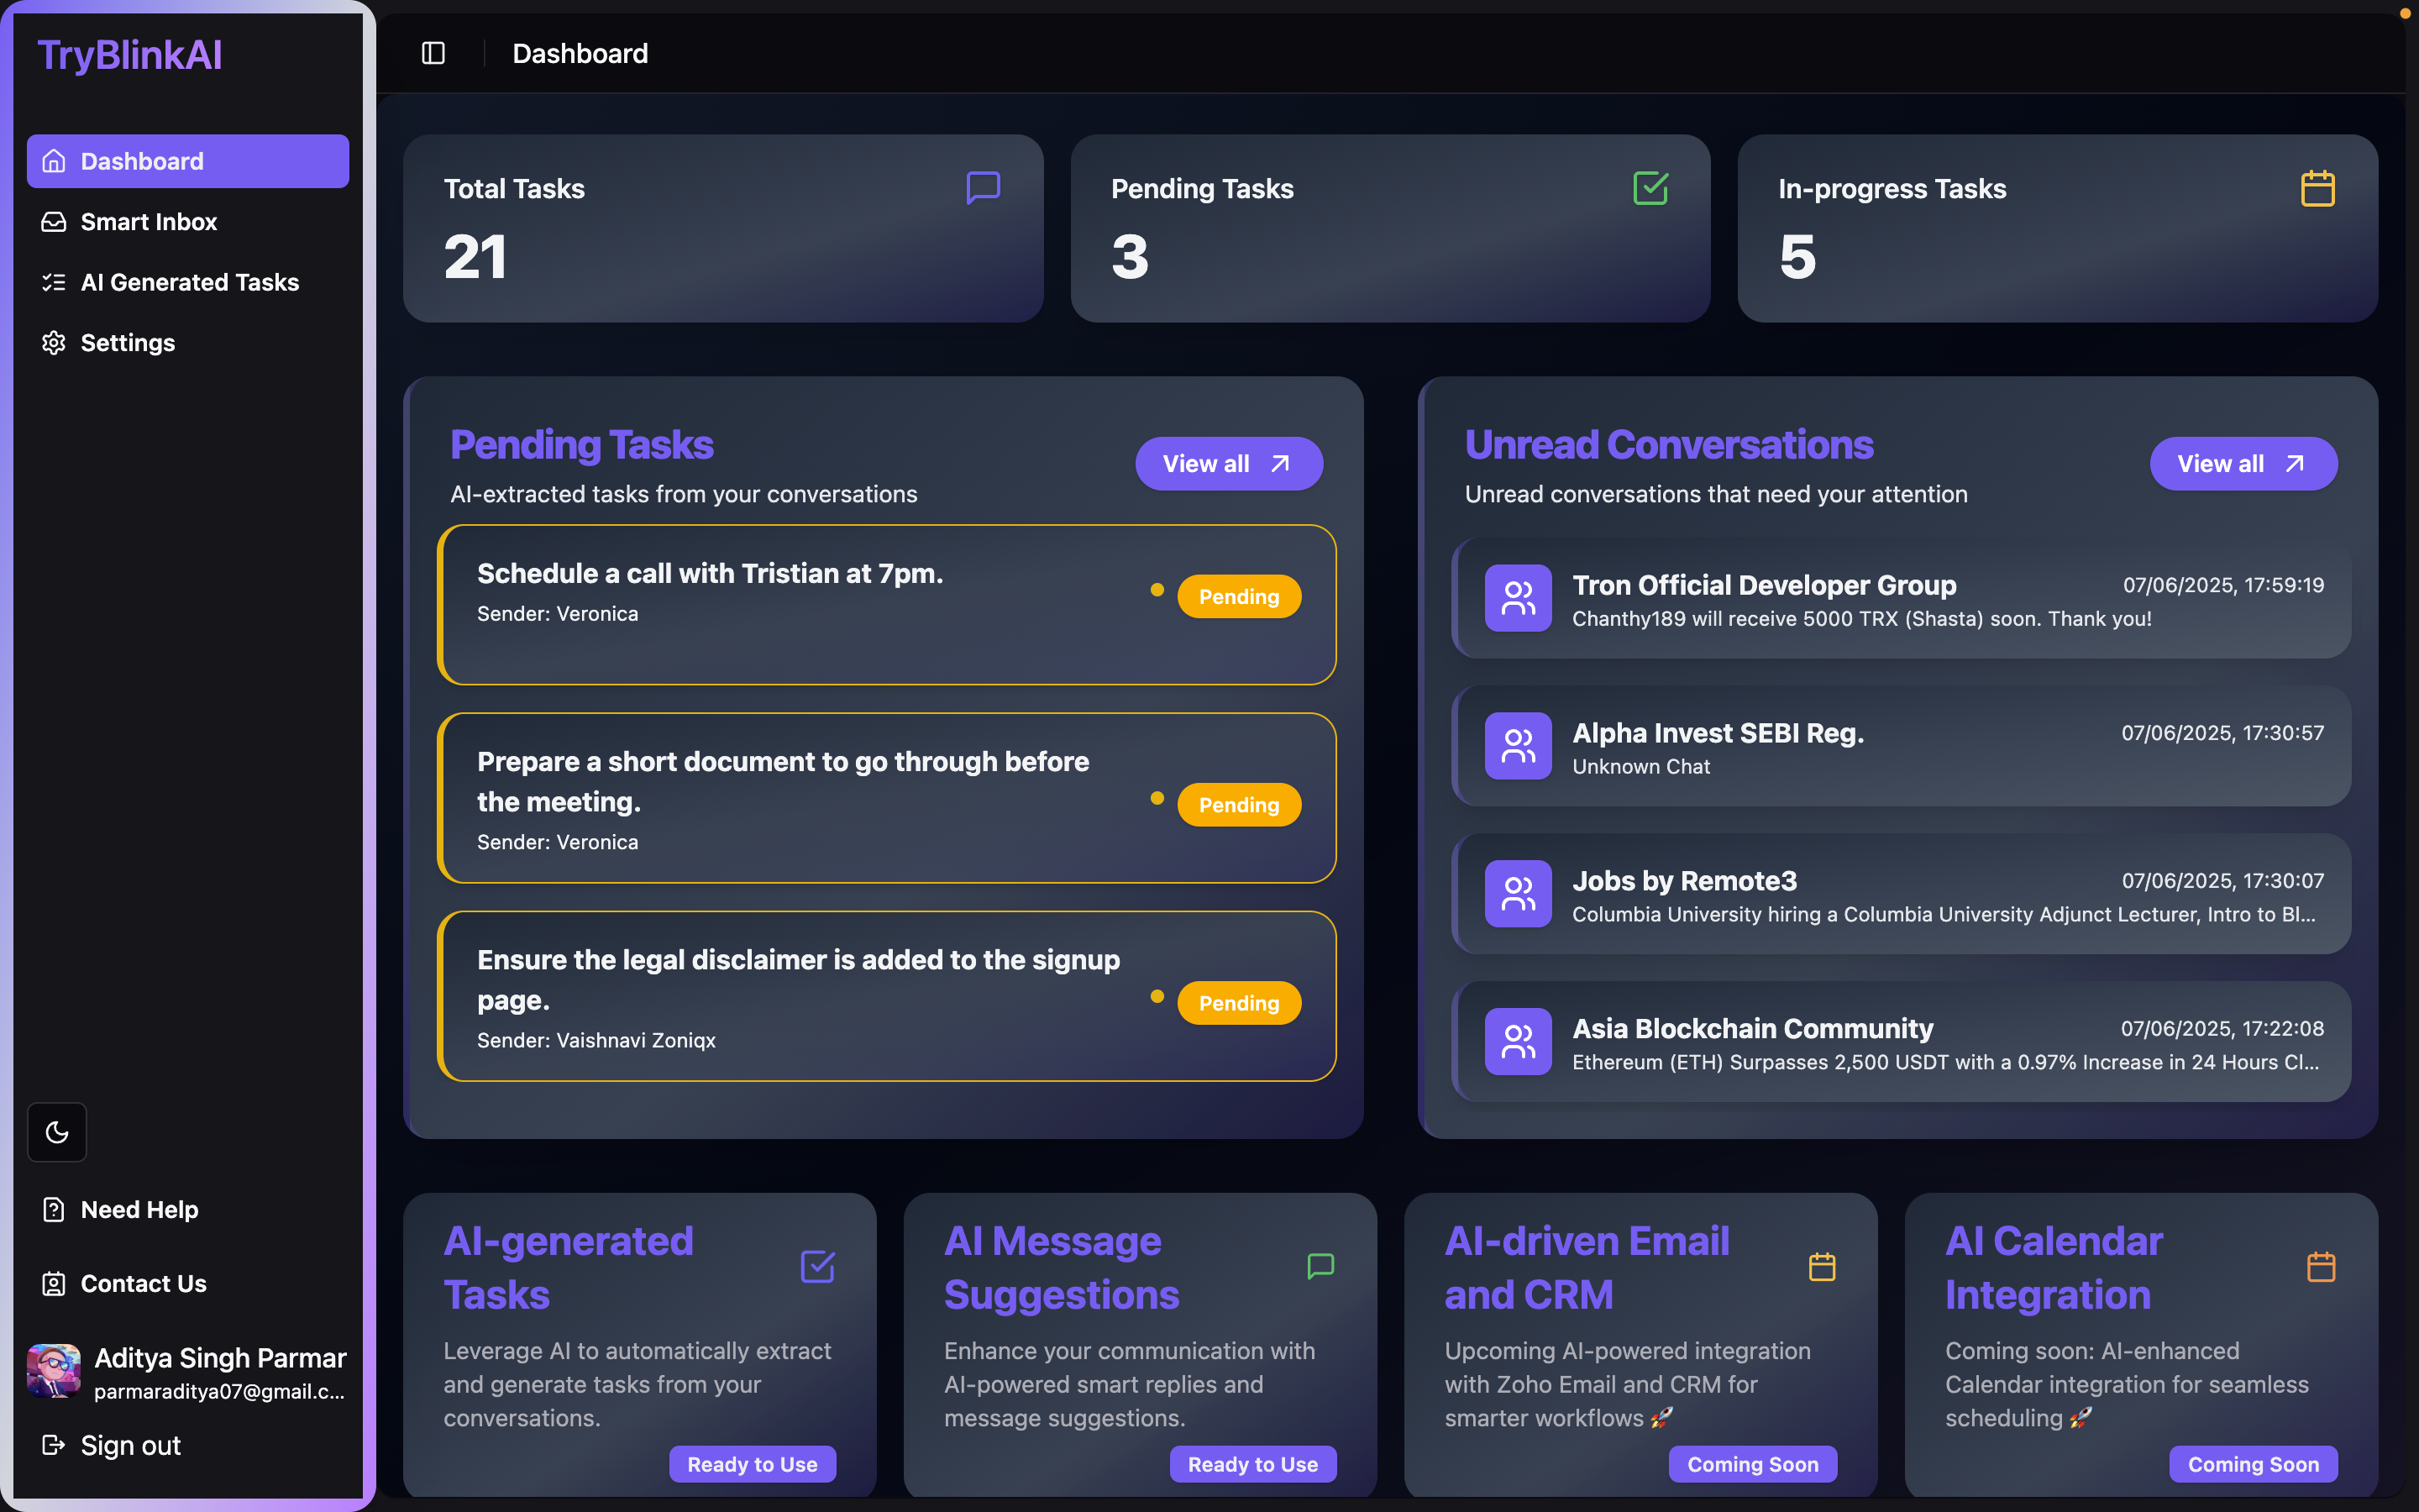Click the AI-driven Email and CRM icon

(x=1821, y=1266)
